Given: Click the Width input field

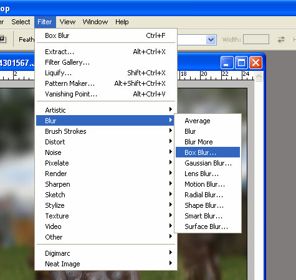Looking at the screenshot, I should [256, 39].
